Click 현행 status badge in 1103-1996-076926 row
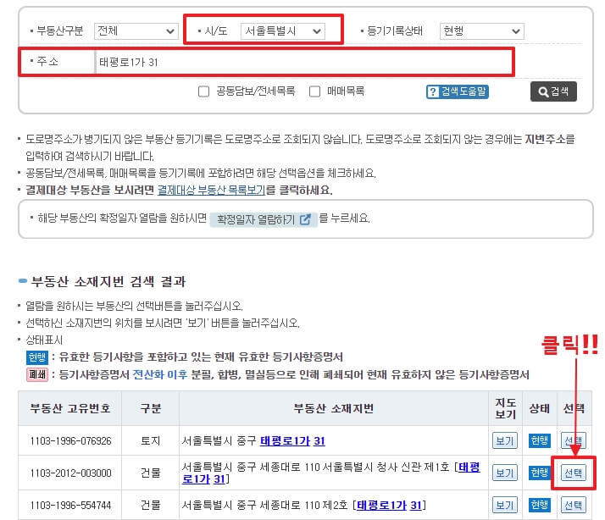 coord(540,440)
